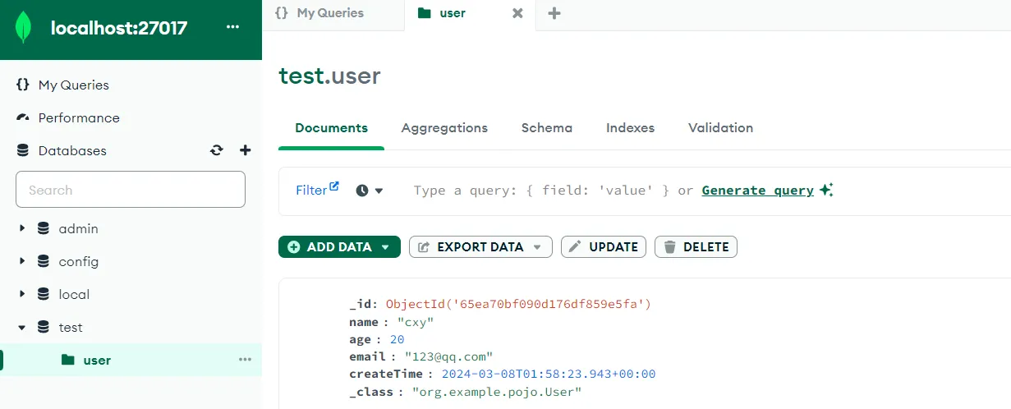Switch to the Indexes tab
This screenshot has height=409, width=1011.
pyautogui.click(x=630, y=128)
